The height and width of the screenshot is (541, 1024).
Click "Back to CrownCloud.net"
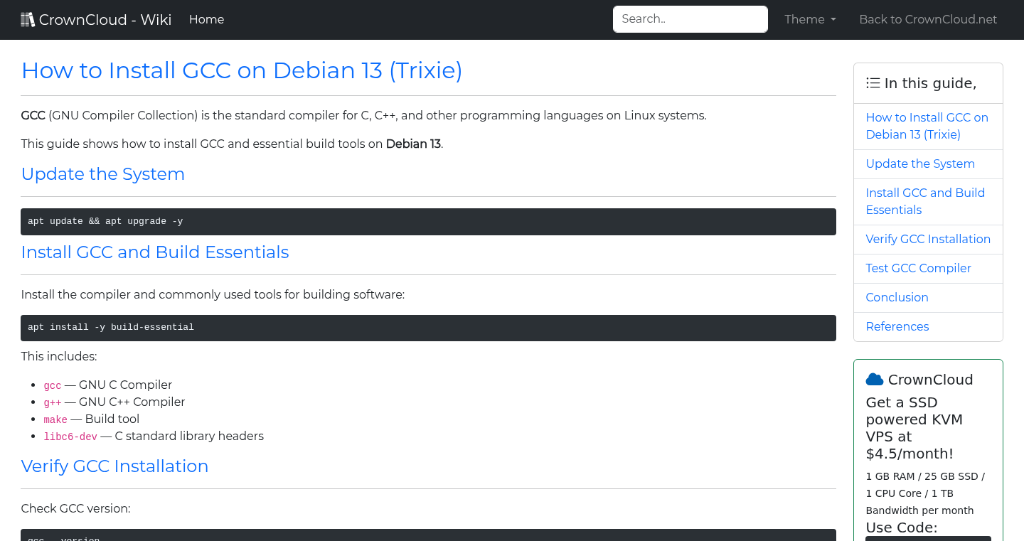pyautogui.click(x=928, y=19)
